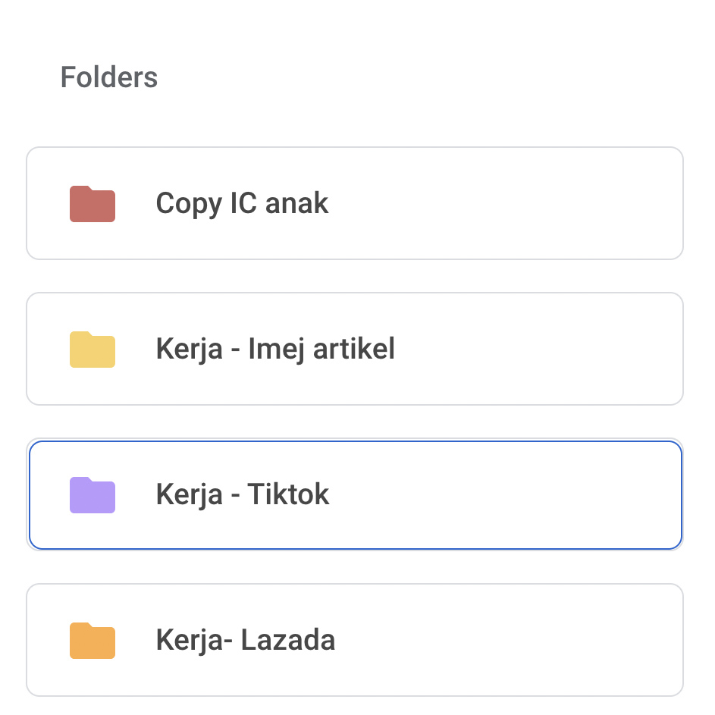Click the yellow folder icon

pos(92,350)
